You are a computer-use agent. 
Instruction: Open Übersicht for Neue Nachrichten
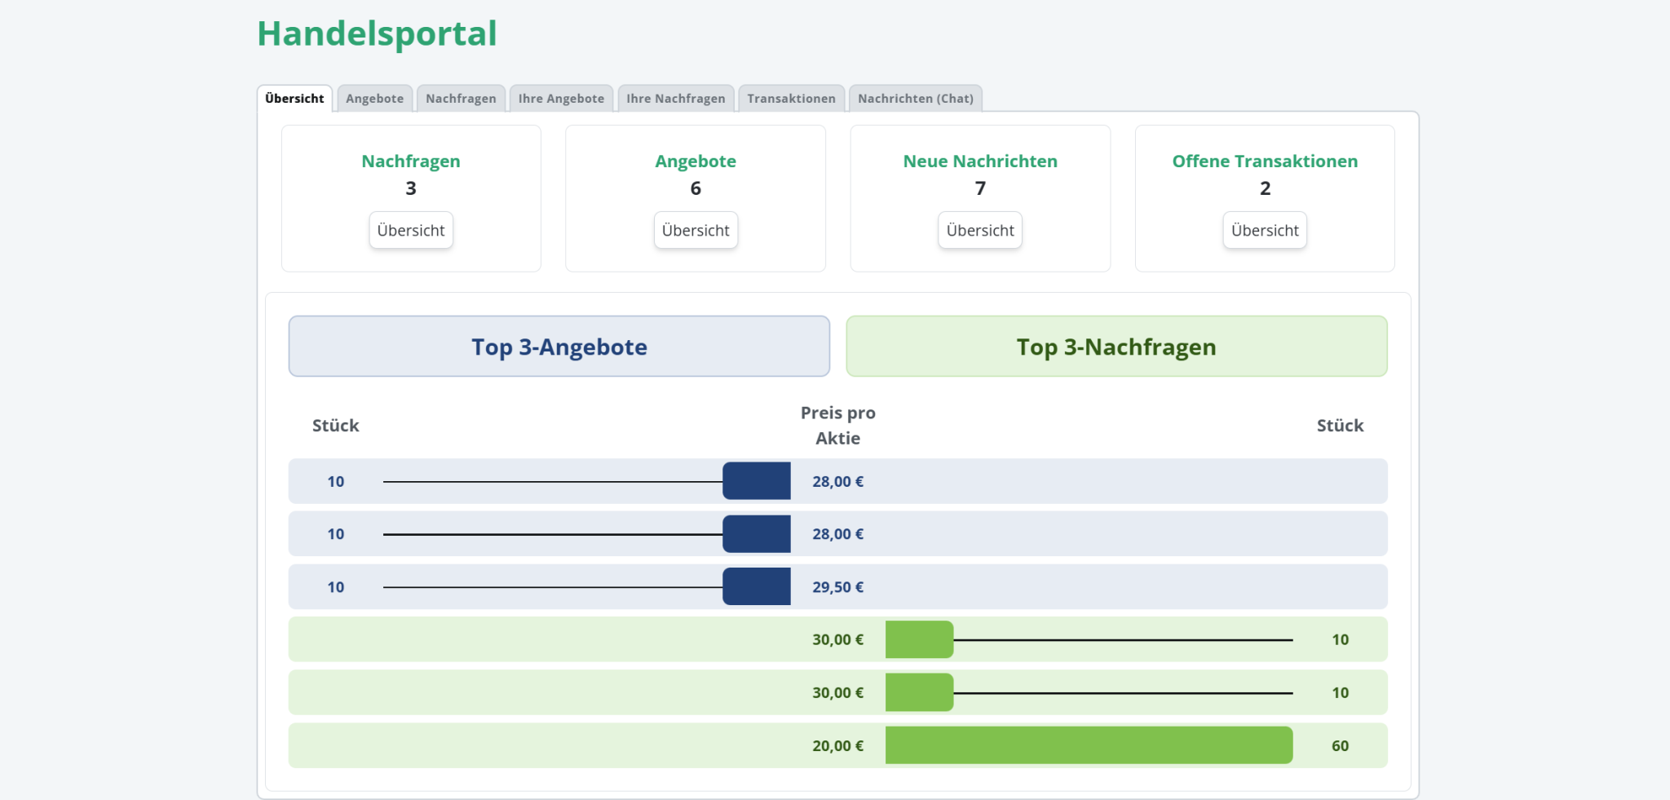[980, 231]
